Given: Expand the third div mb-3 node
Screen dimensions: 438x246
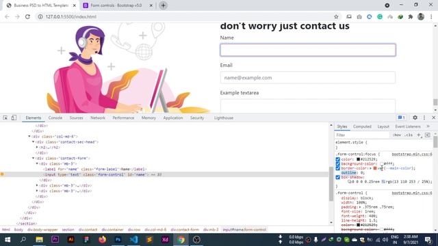Looking at the screenshot, I should pyautogui.click(x=37, y=191).
